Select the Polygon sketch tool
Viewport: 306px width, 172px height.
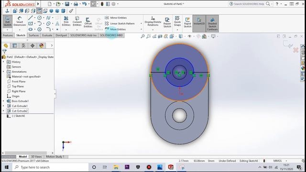click(x=39, y=30)
